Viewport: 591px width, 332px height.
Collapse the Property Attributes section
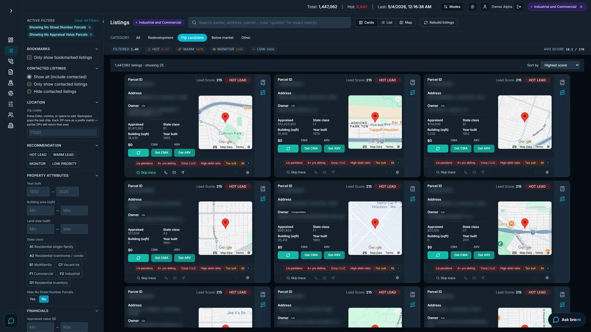(97, 176)
